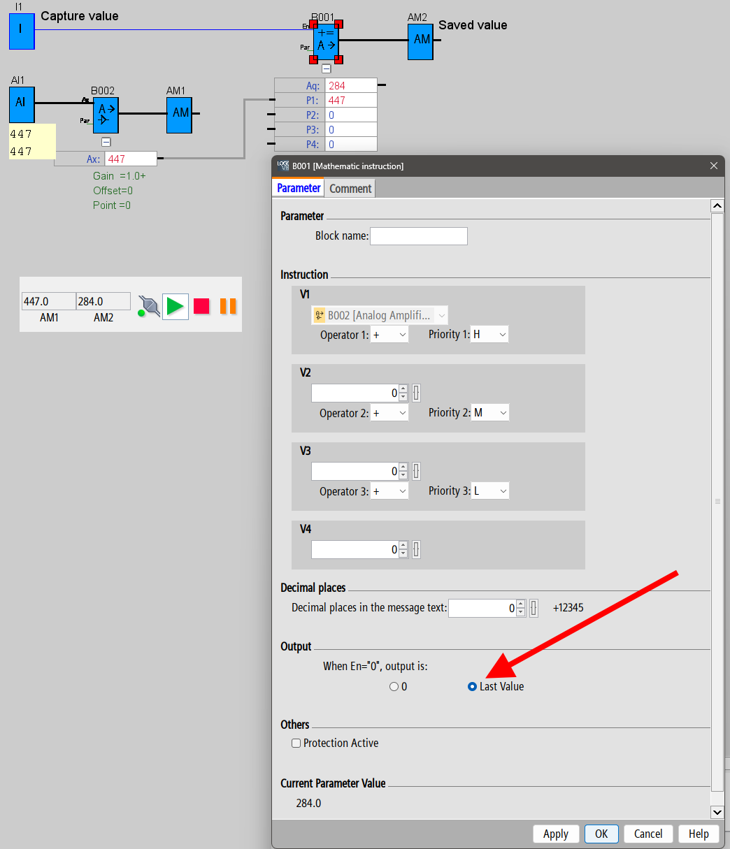Click the yellow AI1 value tooltip
The image size is (730, 849).
[x=32, y=142]
